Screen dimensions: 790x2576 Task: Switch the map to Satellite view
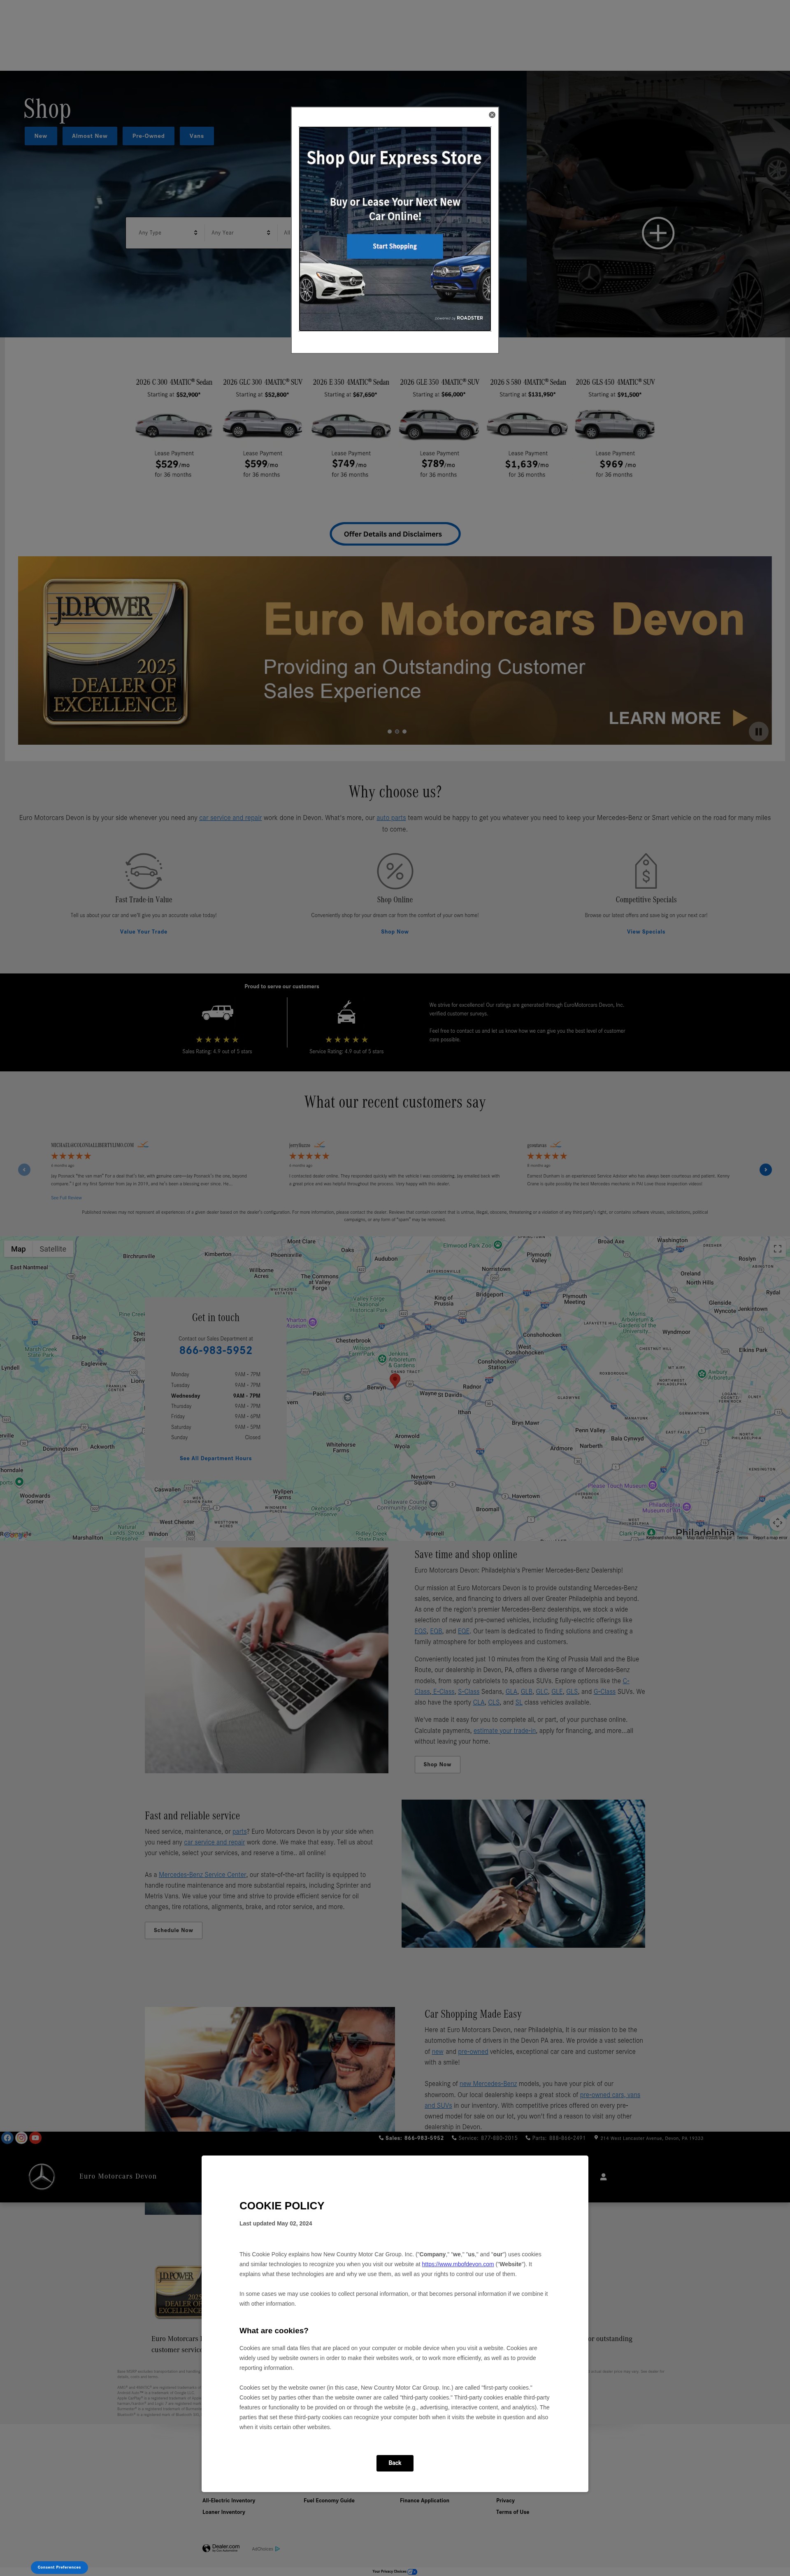coord(53,1249)
